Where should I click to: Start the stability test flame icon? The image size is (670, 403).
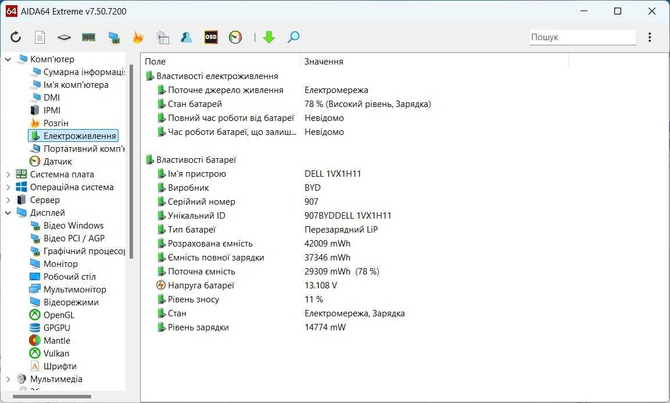coord(138,37)
